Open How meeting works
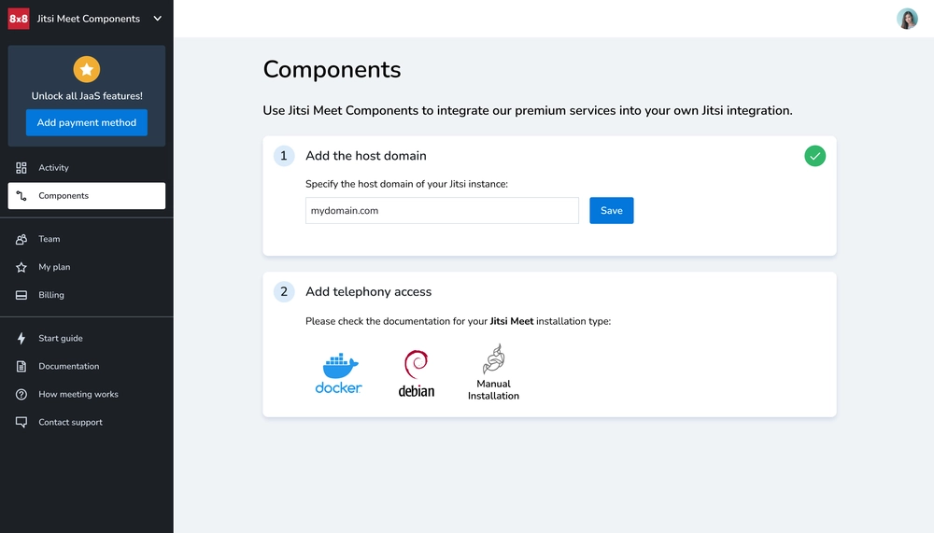The width and height of the screenshot is (934, 533). coord(86,394)
